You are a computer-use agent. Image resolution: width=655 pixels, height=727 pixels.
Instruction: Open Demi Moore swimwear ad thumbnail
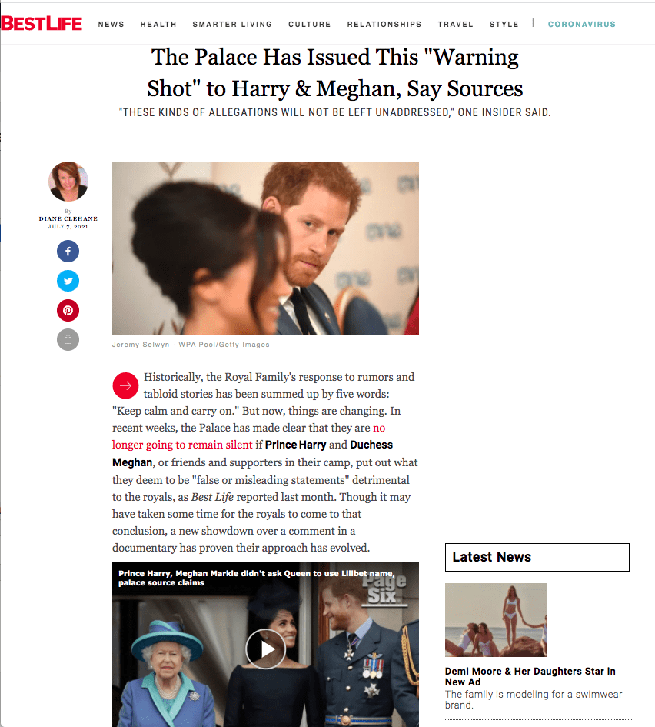coord(496,620)
